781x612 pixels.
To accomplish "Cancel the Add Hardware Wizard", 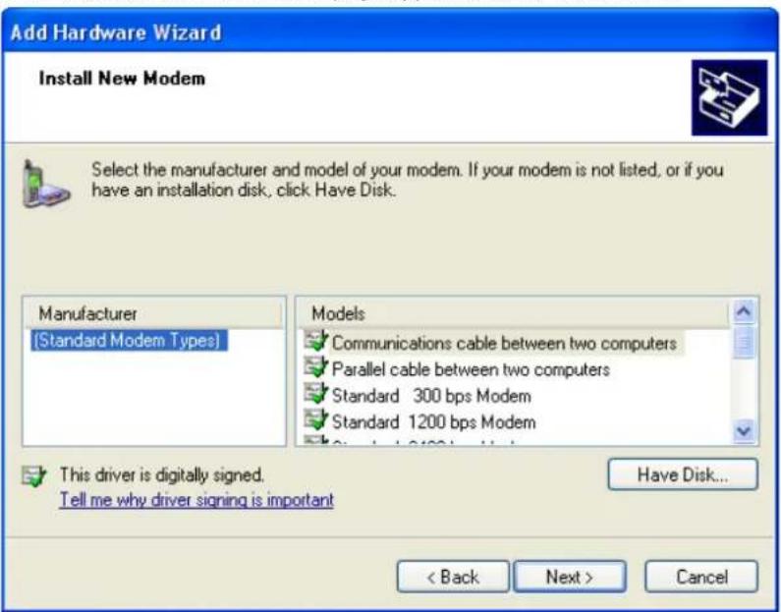I will click(x=701, y=578).
